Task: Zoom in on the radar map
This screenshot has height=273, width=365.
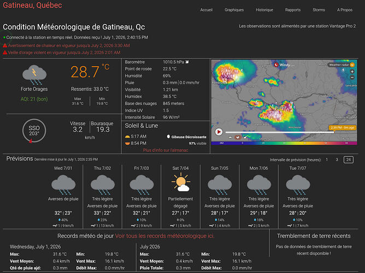Action: (x=352, y=72)
